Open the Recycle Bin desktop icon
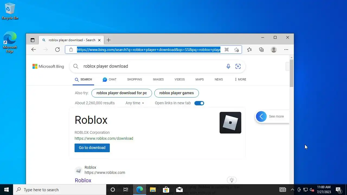Screen dimensions: 347x195 10,11
